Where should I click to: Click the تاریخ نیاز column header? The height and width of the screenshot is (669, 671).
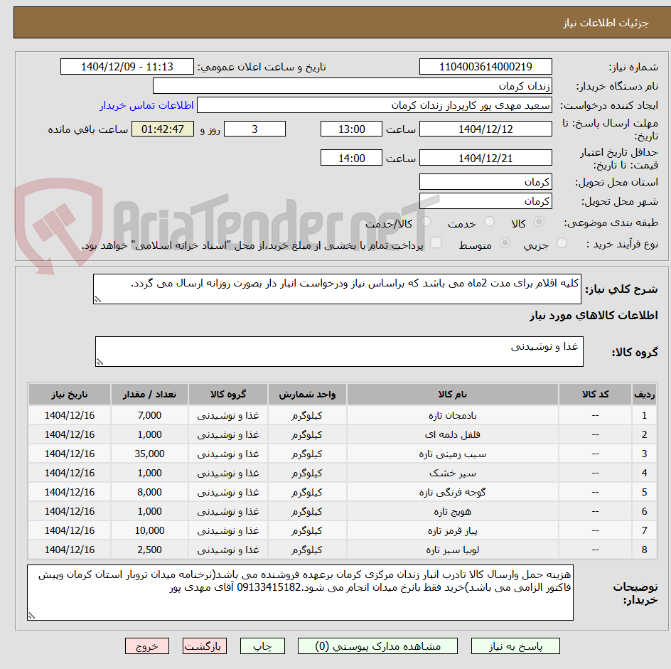(x=70, y=394)
